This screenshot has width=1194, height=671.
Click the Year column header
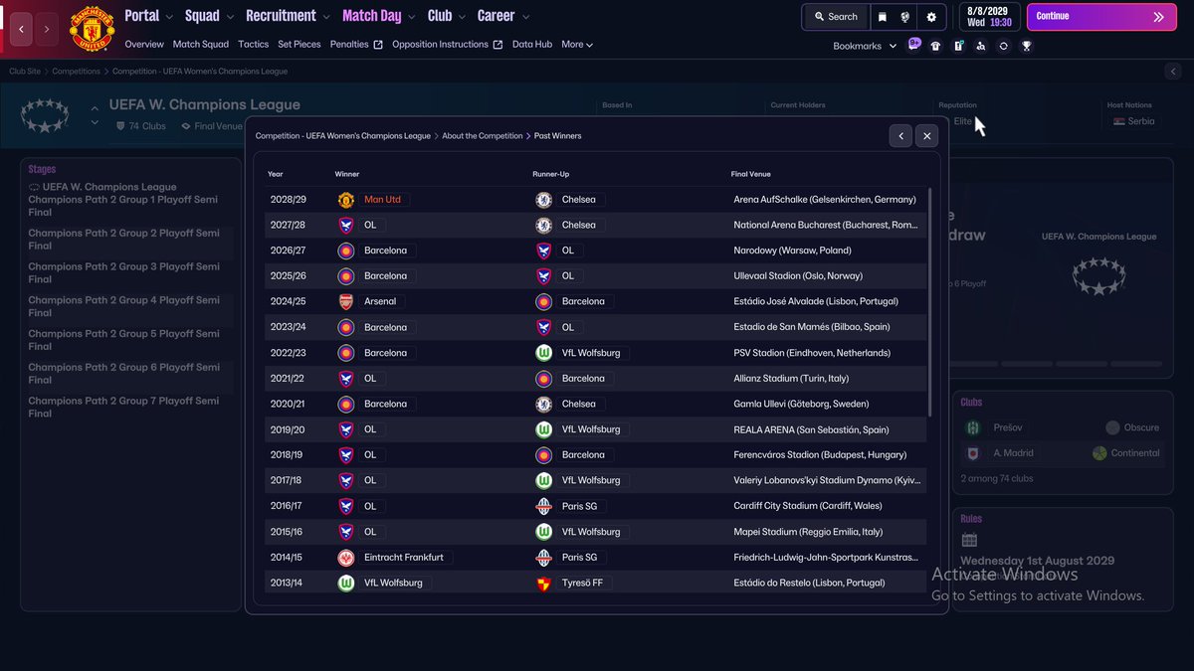coord(276,175)
